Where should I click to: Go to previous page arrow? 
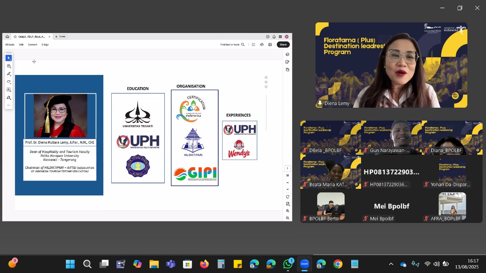(288, 183)
